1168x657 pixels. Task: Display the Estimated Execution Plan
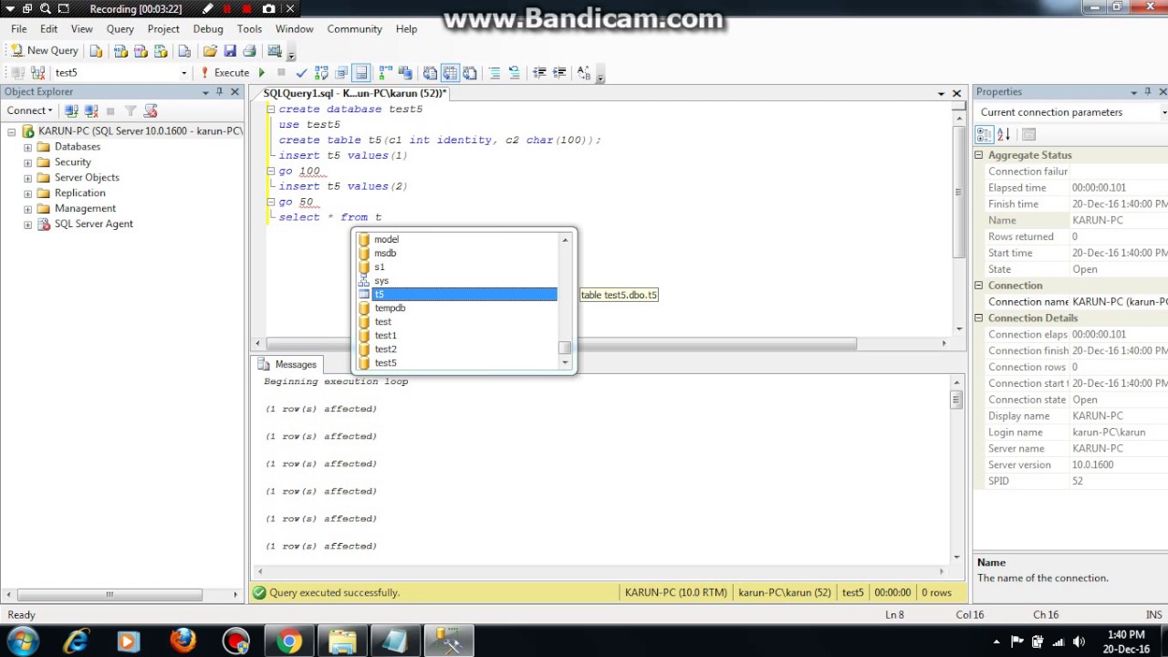click(x=321, y=73)
